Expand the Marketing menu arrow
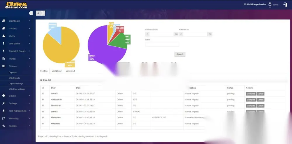Viewport: 292px width, 144px height. coord(29,118)
